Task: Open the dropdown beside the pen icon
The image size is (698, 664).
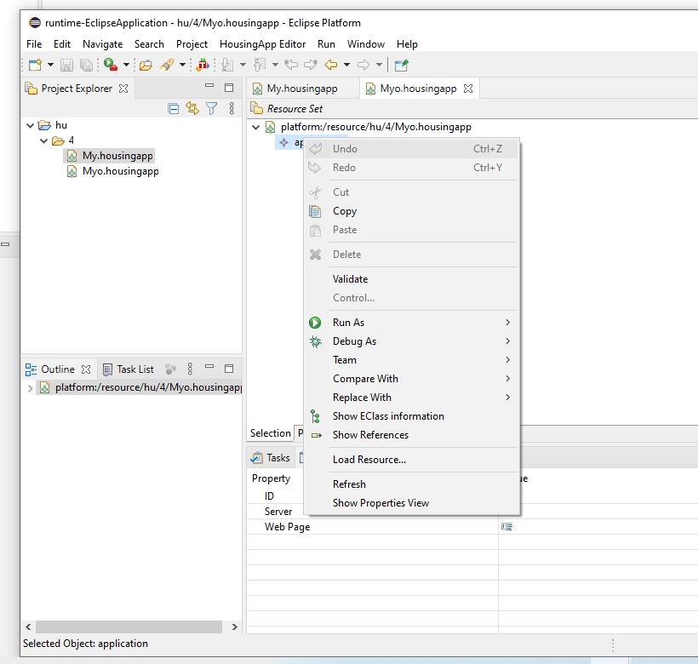Action: [182, 65]
